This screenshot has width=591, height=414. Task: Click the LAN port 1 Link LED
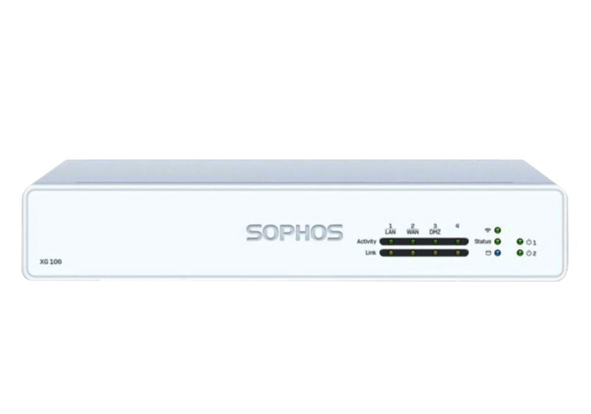391,253
